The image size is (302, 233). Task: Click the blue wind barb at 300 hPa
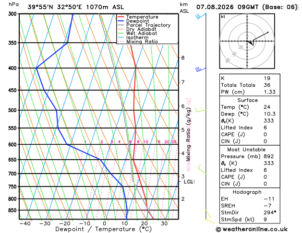click(x=201, y=16)
